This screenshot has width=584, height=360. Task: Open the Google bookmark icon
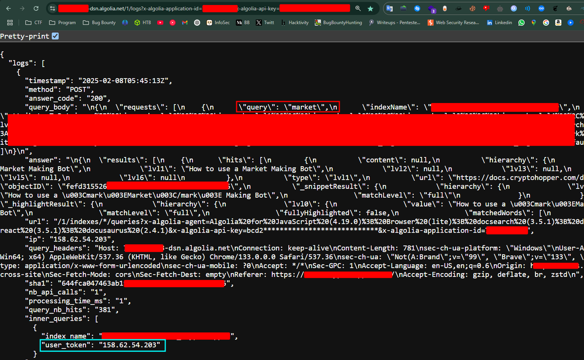pos(546,22)
